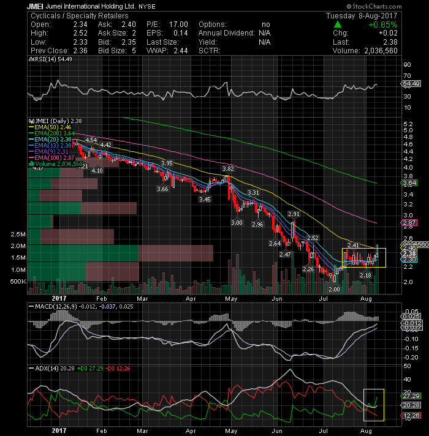The width and height of the screenshot is (429, 436).
Task: Click the 2.96 low price label
Action: 257,224
